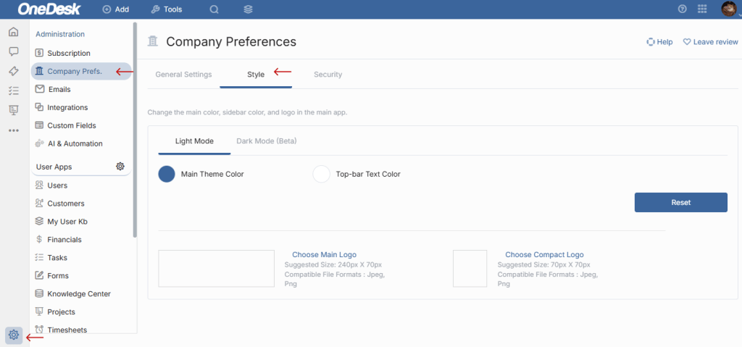Screen dimensions: 742x347
Task: Open Integrations in the Administration sidebar
Action: [x=67, y=107]
